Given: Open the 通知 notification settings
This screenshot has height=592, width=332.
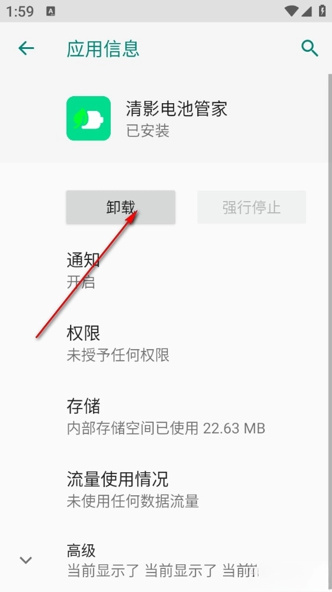Looking at the screenshot, I should tap(166, 271).
